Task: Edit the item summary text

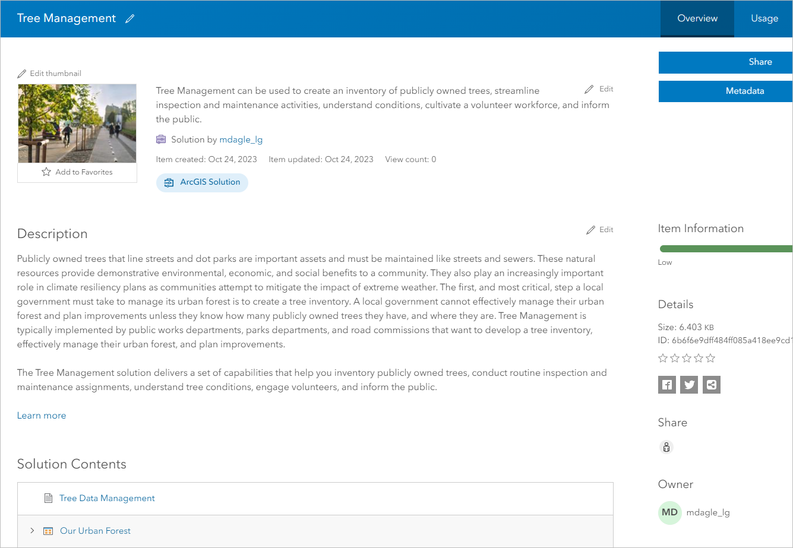Action: (599, 89)
